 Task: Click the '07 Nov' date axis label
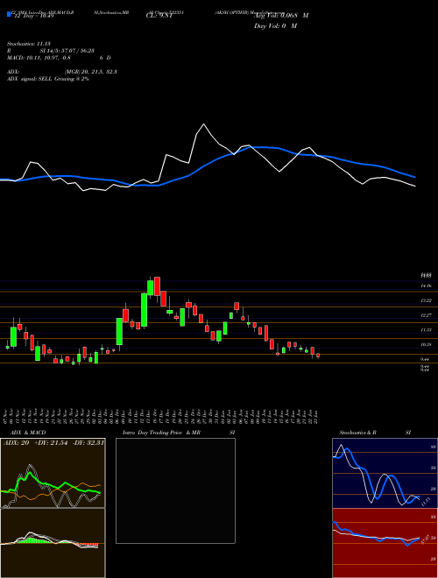pos(4,415)
